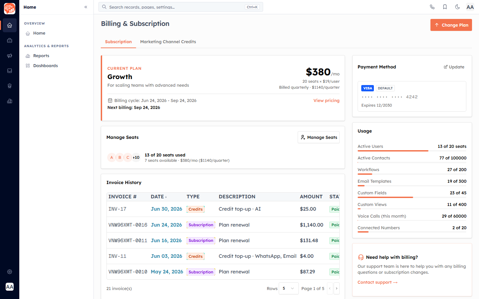
Task: Click the INVOICE # column header
Action: [122, 197]
